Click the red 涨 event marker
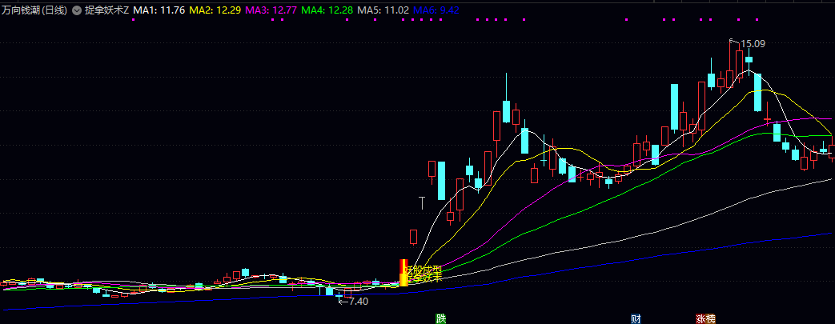This screenshot has height=324, width=835. pyautogui.click(x=701, y=318)
